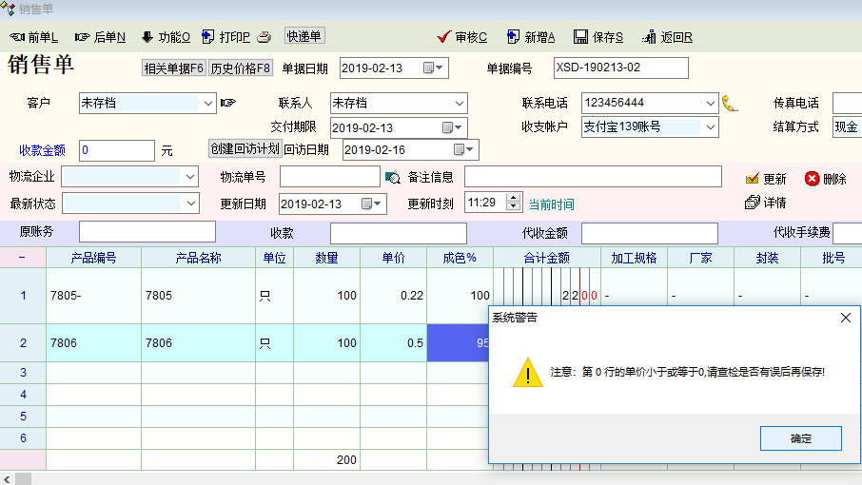862x485 pixels.
Task: Click the 新增 (new) toolbar icon
Action: click(x=514, y=37)
